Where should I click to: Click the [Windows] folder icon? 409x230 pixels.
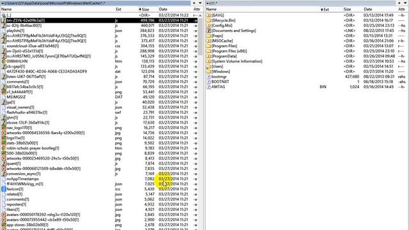208,72
